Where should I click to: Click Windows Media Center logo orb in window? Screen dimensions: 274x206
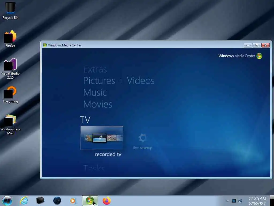pyautogui.click(x=259, y=56)
